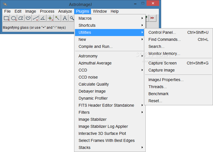Run Benchmark utility
The width and height of the screenshot is (213, 152).
click(x=178, y=94)
